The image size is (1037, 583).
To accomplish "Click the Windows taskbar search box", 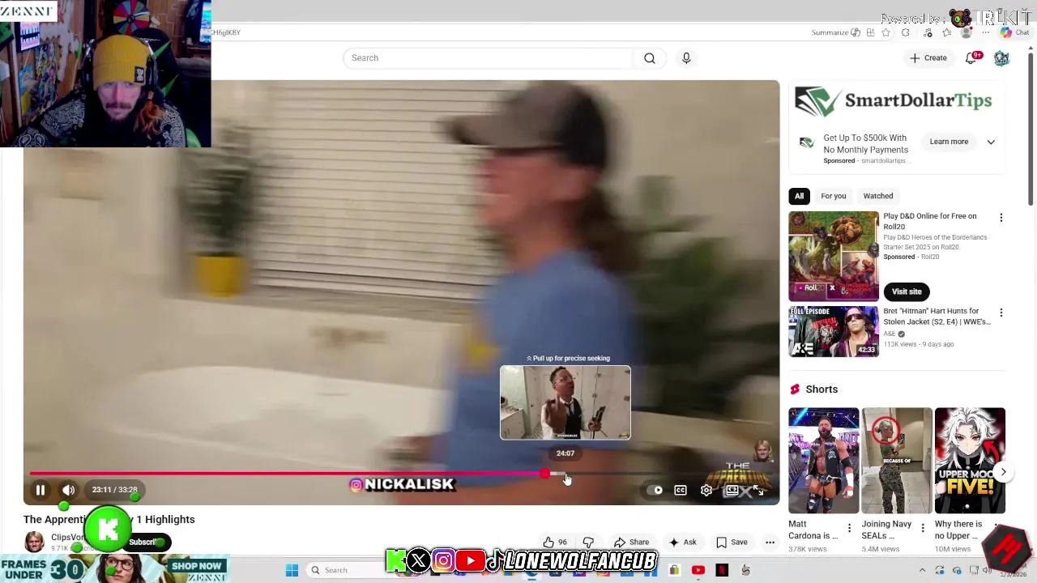I will (x=346, y=570).
